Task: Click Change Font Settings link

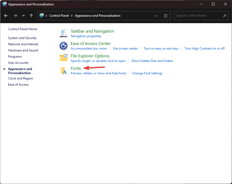Action: (147, 73)
